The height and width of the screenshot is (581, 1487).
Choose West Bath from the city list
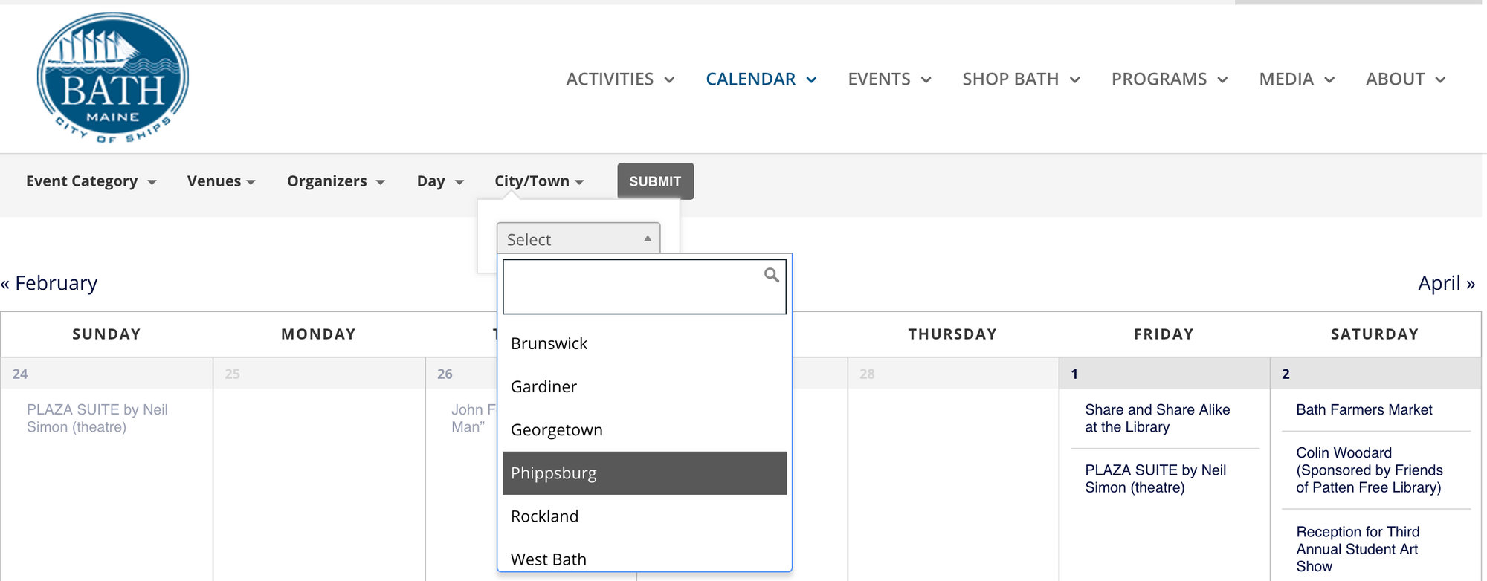(x=645, y=559)
